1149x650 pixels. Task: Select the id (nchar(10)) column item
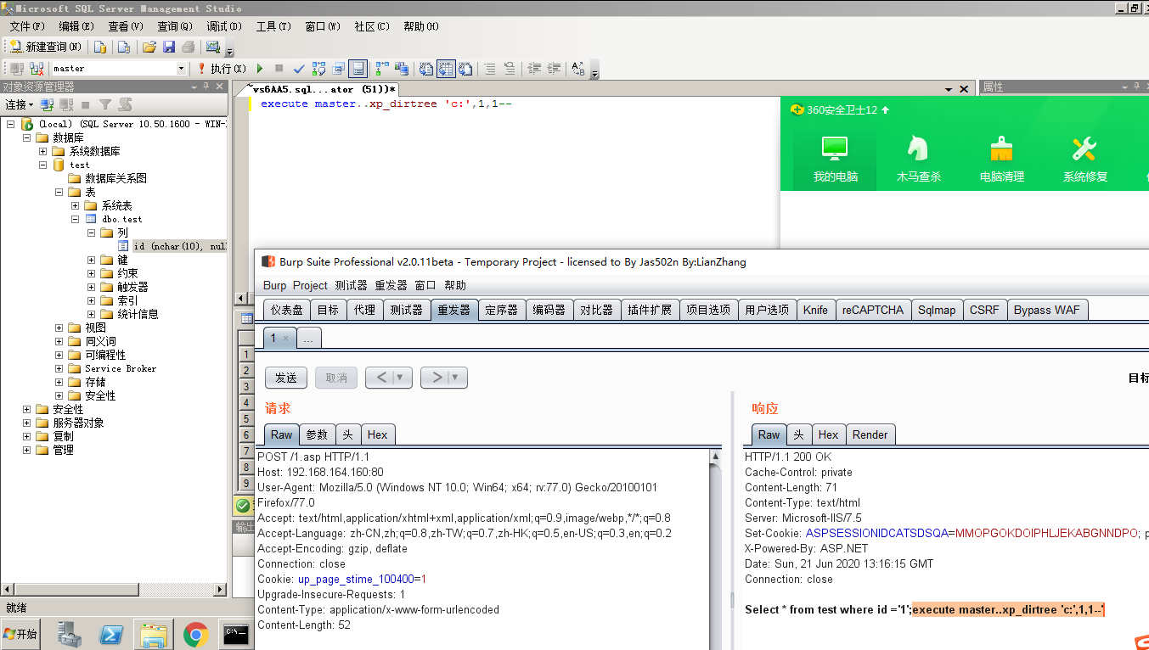(x=180, y=246)
